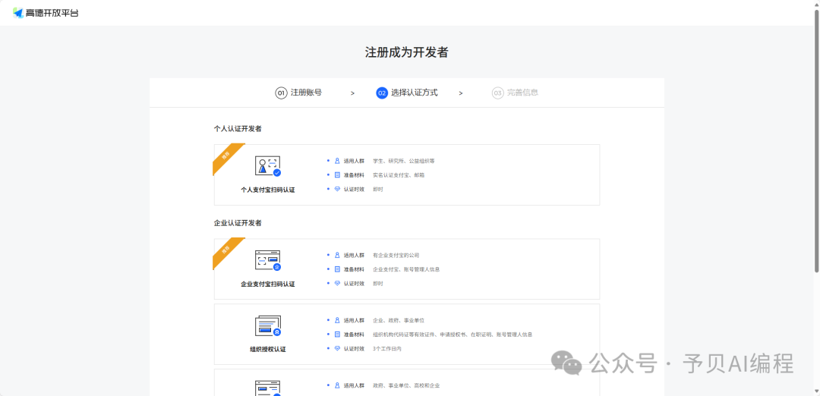Click 准备材料 icon in 个人支付宝扫码认证 card
Image resolution: width=820 pixels, height=396 pixels.
tap(337, 175)
